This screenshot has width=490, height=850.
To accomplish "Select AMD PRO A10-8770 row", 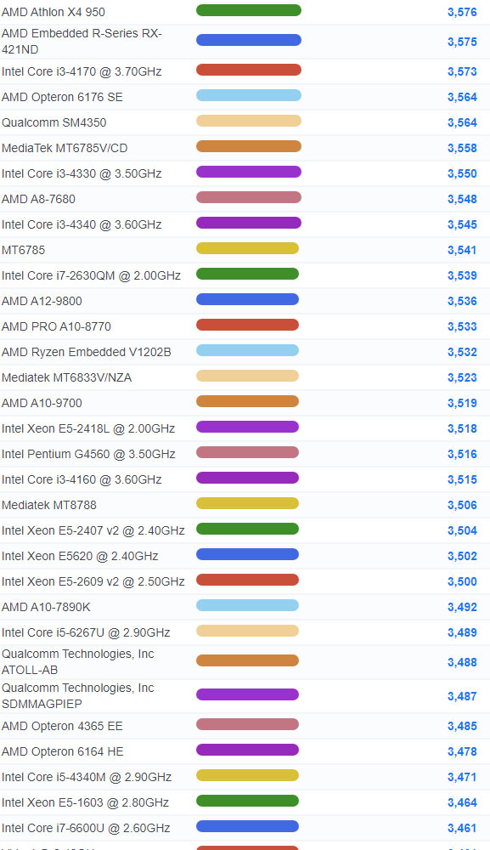I will (56, 326).
